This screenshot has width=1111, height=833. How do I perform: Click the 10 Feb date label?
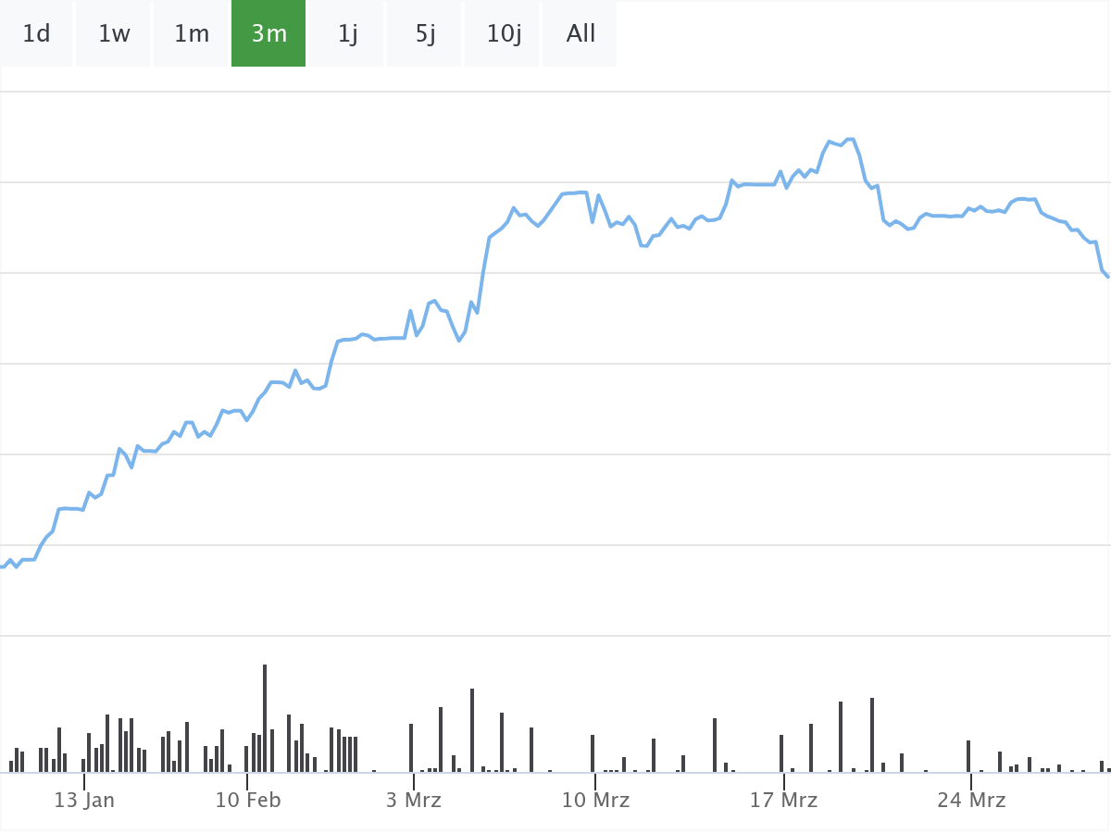coord(247,800)
